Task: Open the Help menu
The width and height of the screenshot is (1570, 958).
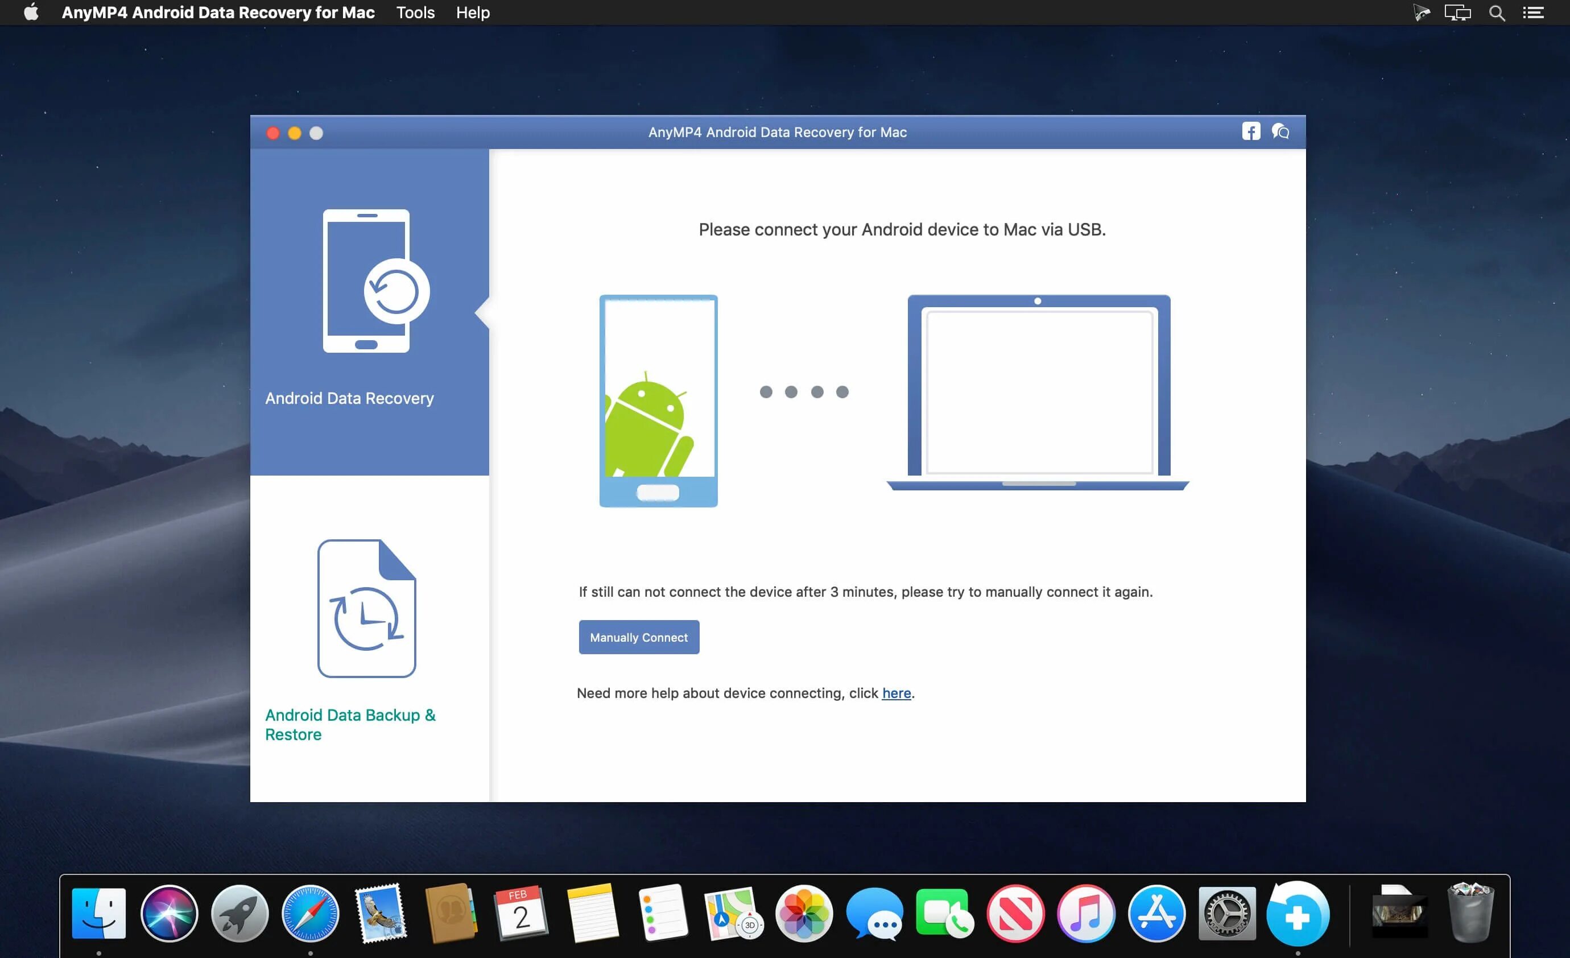Action: click(472, 13)
